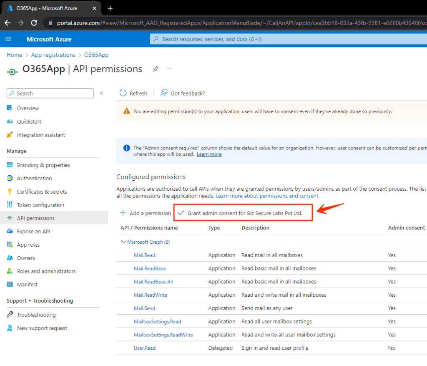Open the Manifest sidebar item

tap(27, 284)
